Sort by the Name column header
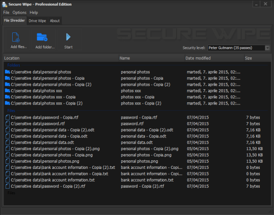The height and width of the screenshot is (215, 274). click(x=152, y=58)
